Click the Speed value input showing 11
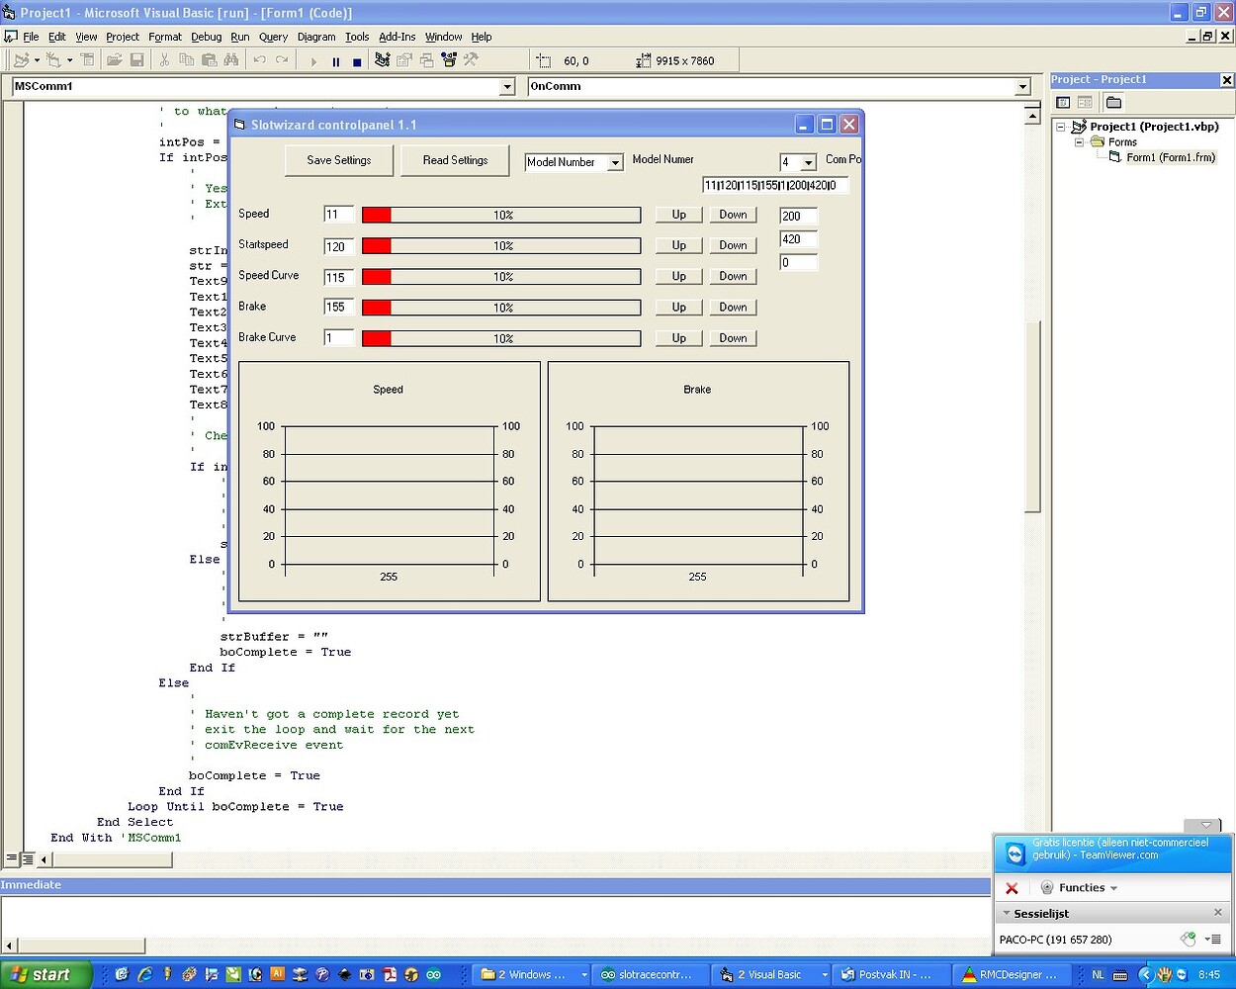Image resolution: width=1236 pixels, height=989 pixels. point(337,214)
